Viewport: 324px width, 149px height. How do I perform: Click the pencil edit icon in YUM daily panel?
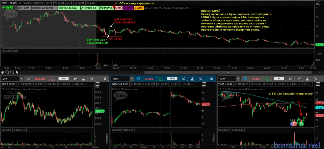click(299, 79)
